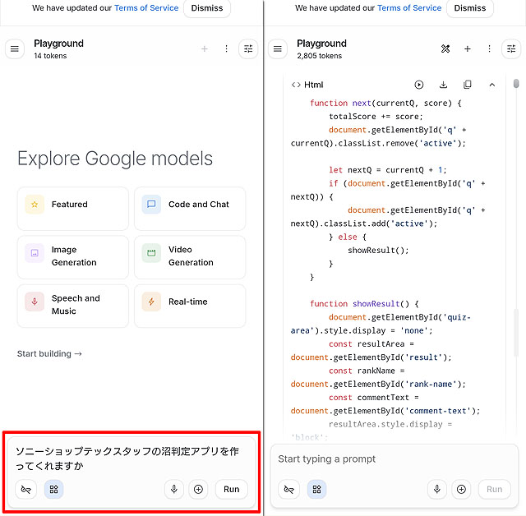This screenshot has height=516, width=526.
Task: Select the Code and Chat category
Action: [x=190, y=205]
